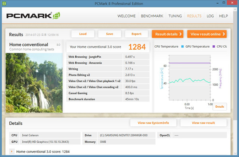Go to the TUNING tab
Image resolution: width=239 pixels, height=157 pixels.
tap(175, 16)
